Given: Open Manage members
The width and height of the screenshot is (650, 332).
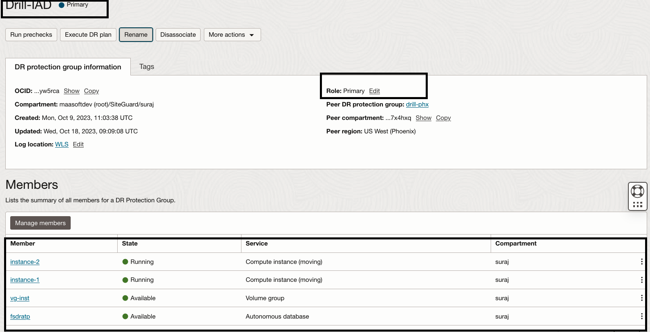Looking at the screenshot, I should point(40,223).
